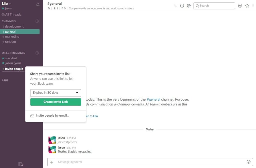
Task: Click channel topic Company-wide announcements text
Action: click(x=101, y=8)
